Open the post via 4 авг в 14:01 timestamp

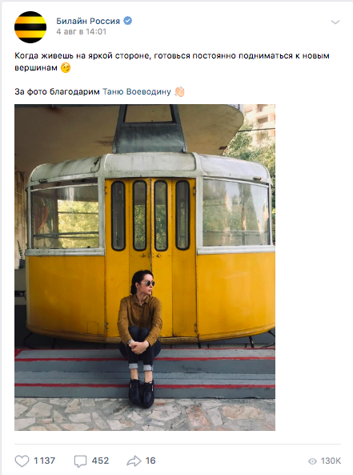click(x=81, y=31)
